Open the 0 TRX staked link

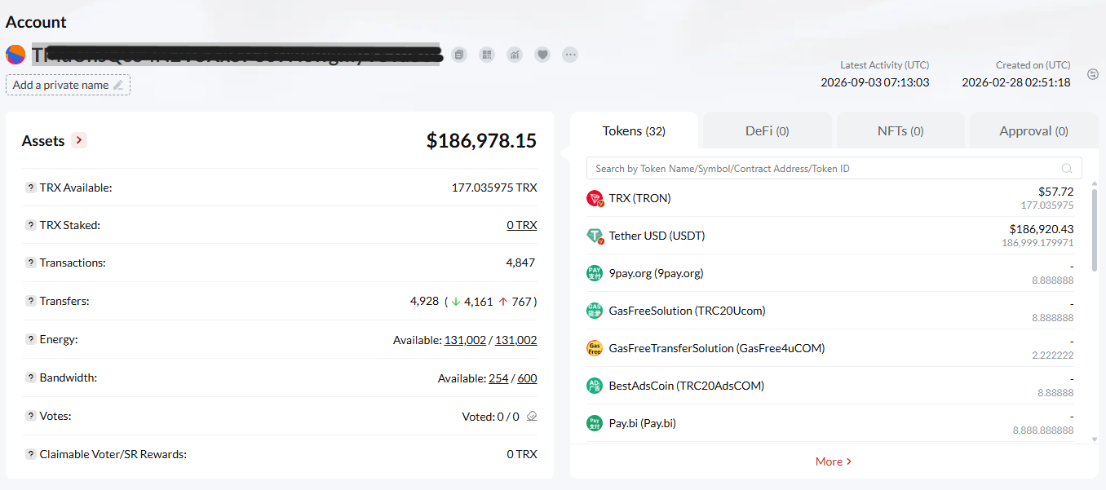[522, 225]
